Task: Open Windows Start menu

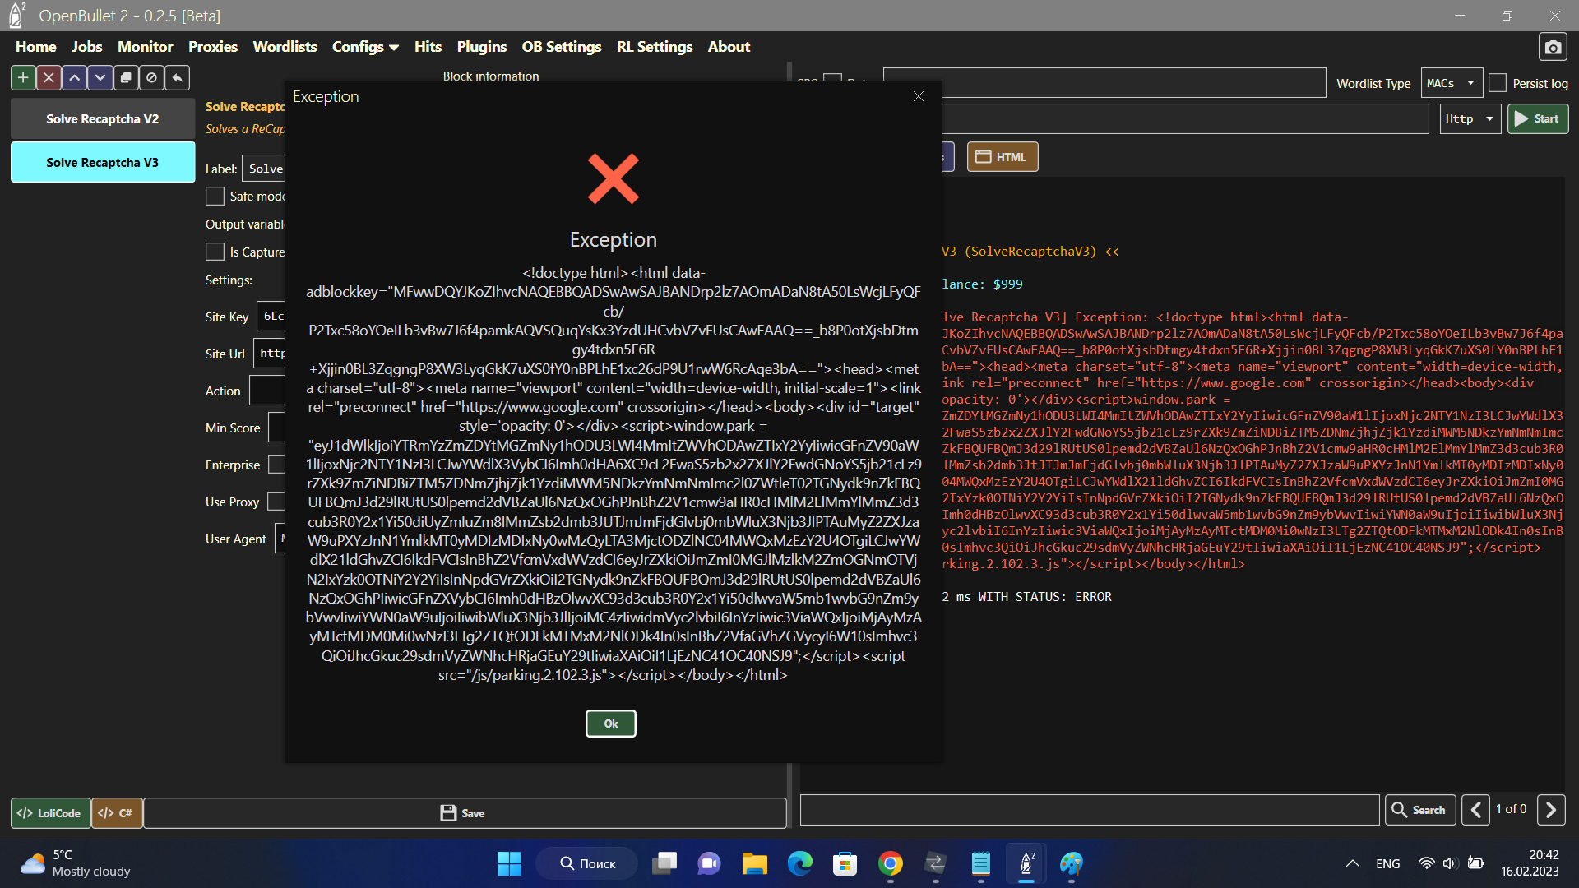Action: (509, 864)
